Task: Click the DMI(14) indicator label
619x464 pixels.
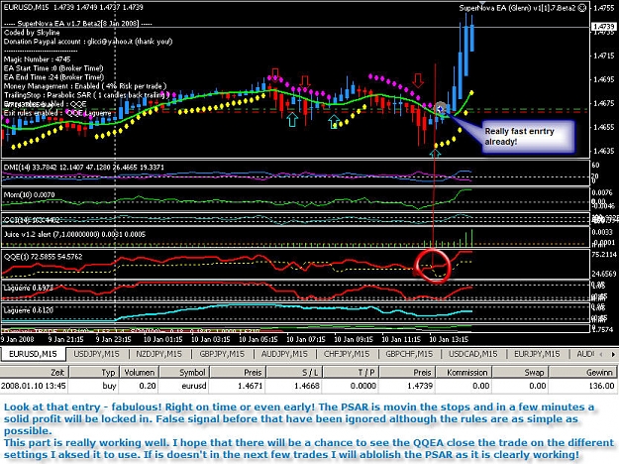Action: click(x=84, y=168)
